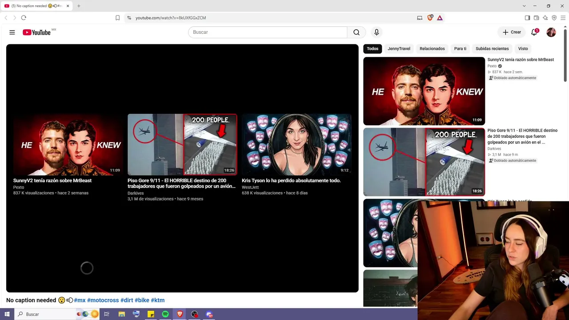The width and height of the screenshot is (569, 320).
Task: Open endscreen SunnyV2 MrBeast video thumbnail
Action: coord(68,144)
